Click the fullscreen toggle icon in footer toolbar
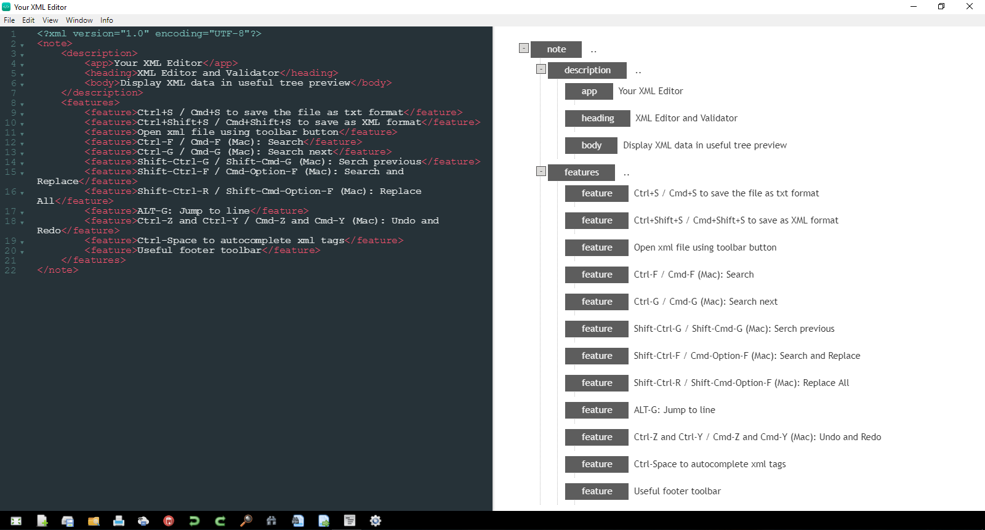 tap(16, 521)
